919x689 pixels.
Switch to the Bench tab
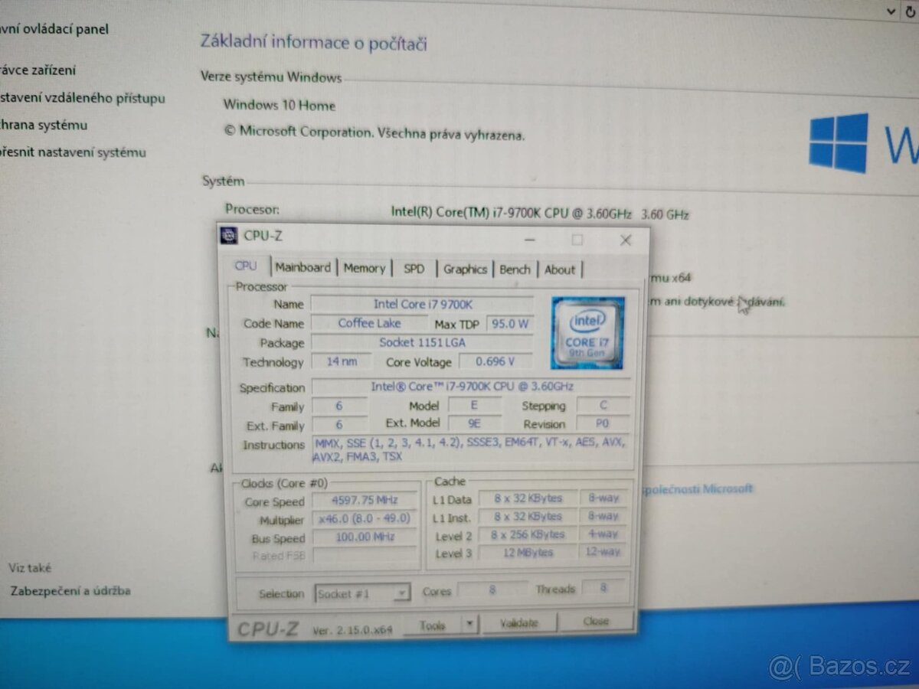click(x=515, y=269)
